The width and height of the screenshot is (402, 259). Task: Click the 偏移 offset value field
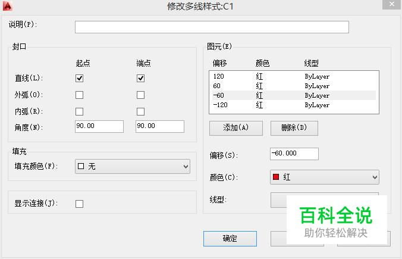click(294, 154)
